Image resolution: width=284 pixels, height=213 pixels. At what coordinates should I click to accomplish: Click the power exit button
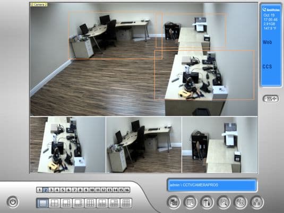pos(13,202)
